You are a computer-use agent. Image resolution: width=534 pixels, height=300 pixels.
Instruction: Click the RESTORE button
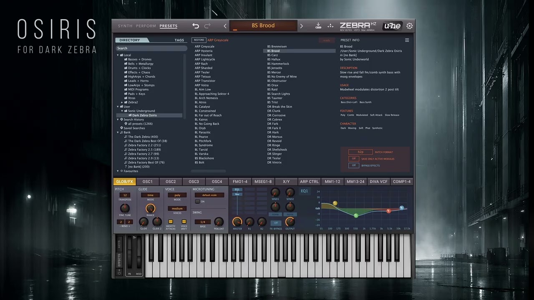pyautogui.click(x=199, y=40)
